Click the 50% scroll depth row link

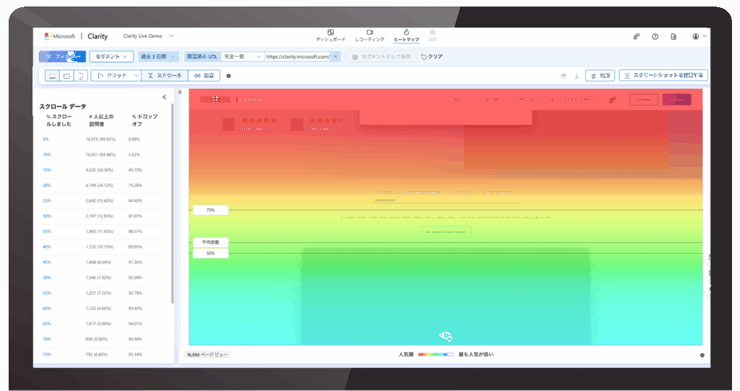[47, 278]
